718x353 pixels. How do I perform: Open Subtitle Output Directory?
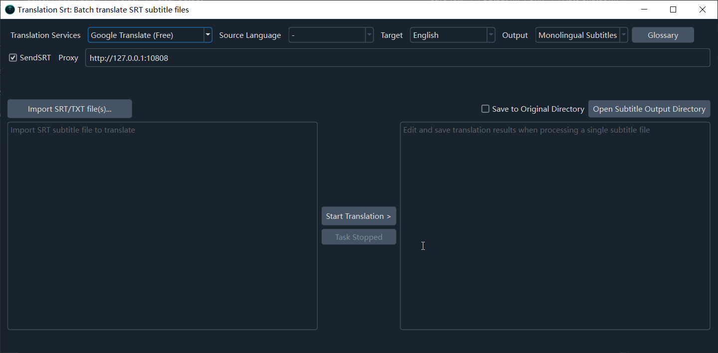[649, 109]
